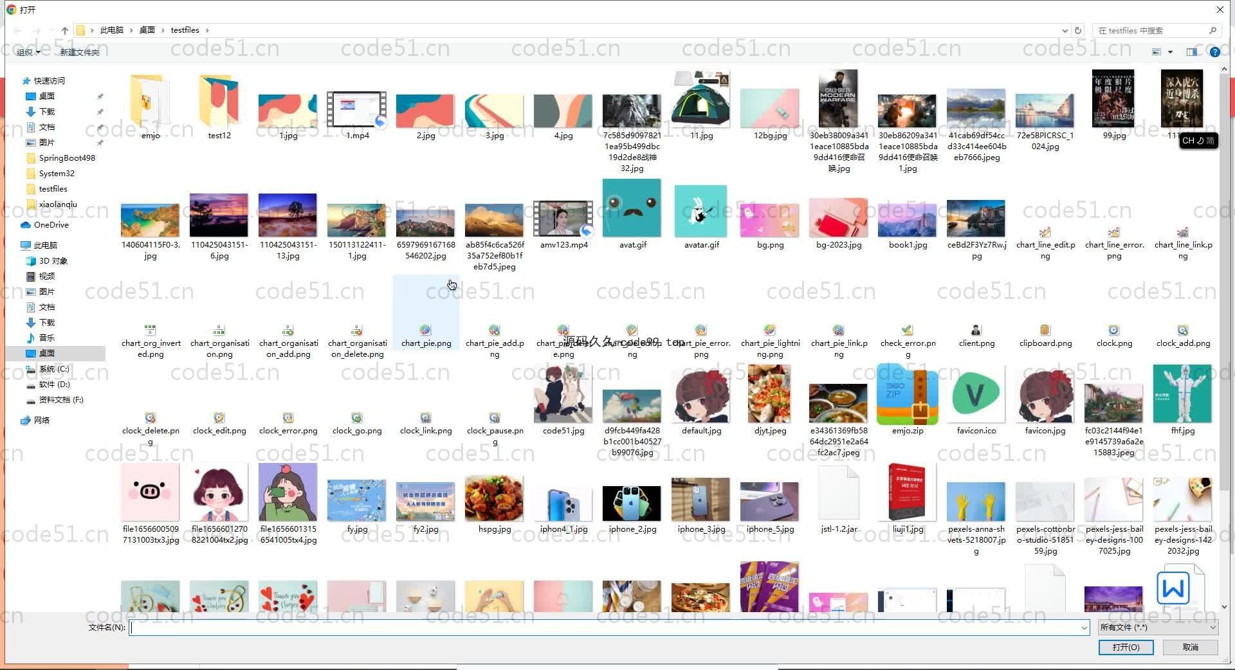
Task: Select the emjo folder icon
Action: 151,101
